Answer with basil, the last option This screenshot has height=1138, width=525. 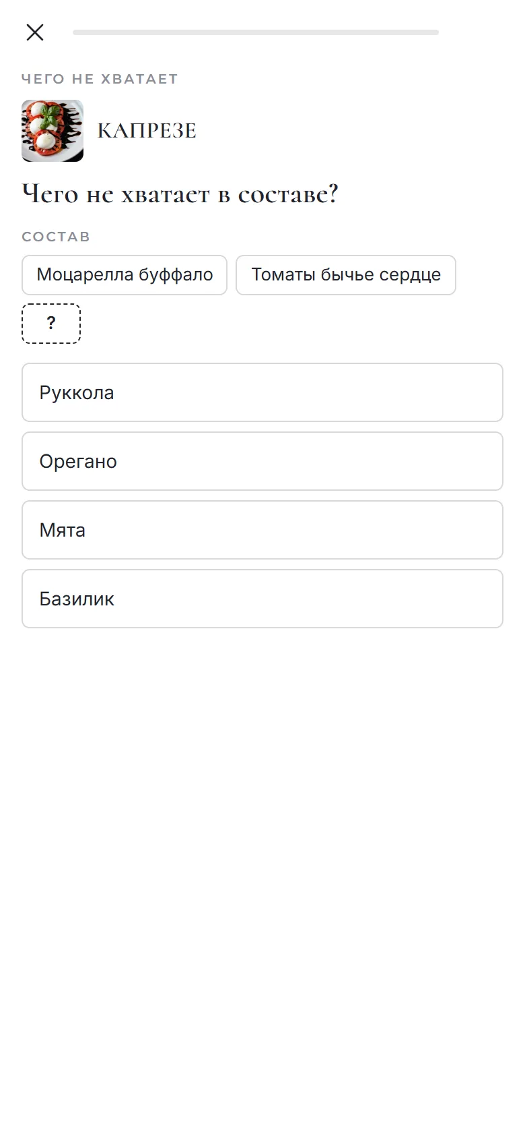tap(262, 599)
